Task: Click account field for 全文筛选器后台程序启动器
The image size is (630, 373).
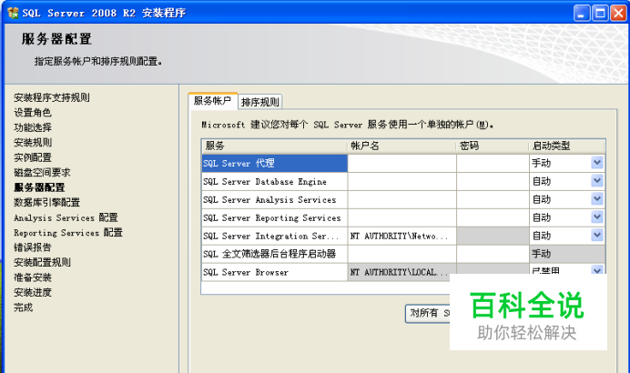Action: [402, 254]
